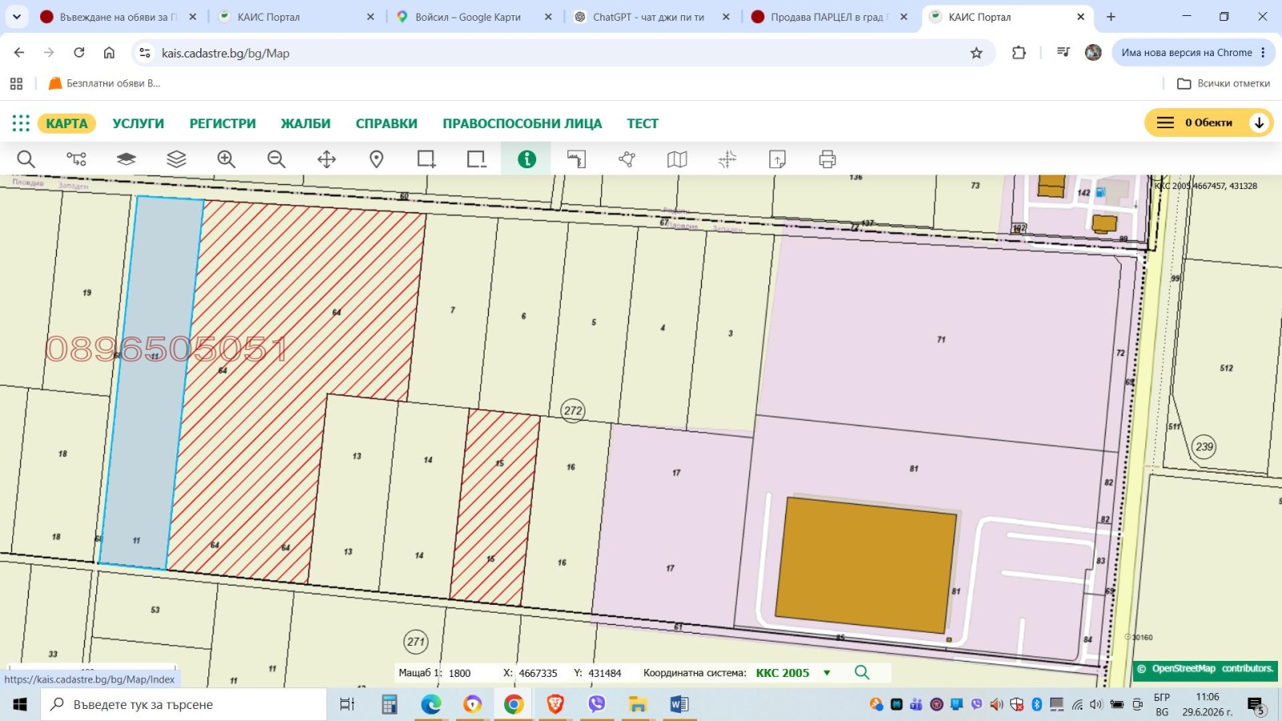This screenshot has height=721, width=1282.
Task: Open the ТЕСТ menu item
Action: click(643, 123)
